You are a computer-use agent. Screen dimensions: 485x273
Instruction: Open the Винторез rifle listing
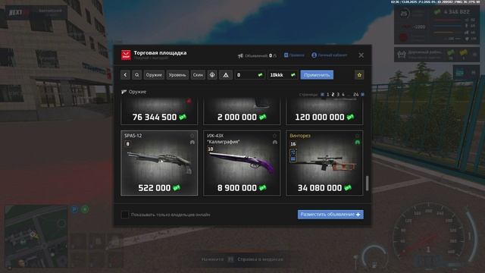[x=324, y=163]
